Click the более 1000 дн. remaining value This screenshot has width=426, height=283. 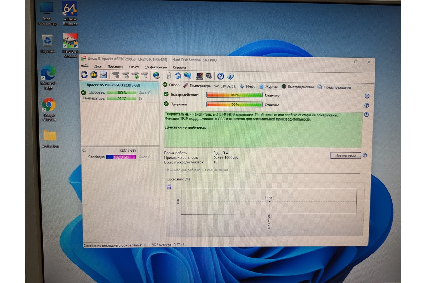226,157
